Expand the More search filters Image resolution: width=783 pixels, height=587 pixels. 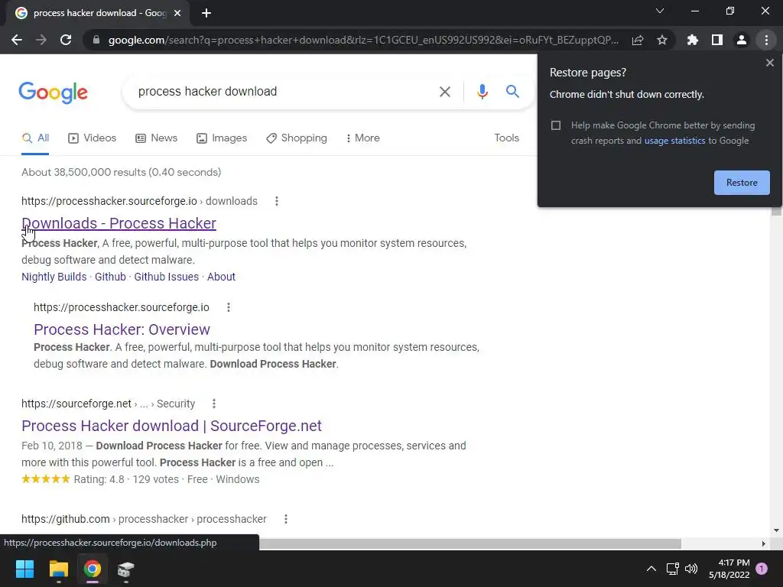(362, 138)
